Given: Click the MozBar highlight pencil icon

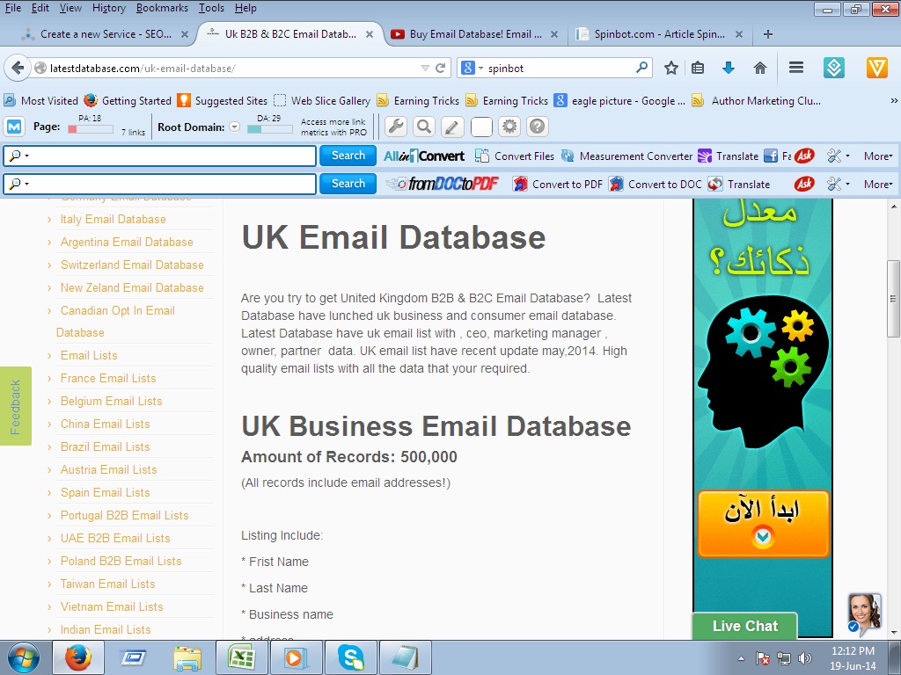Looking at the screenshot, I should click(452, 127).
